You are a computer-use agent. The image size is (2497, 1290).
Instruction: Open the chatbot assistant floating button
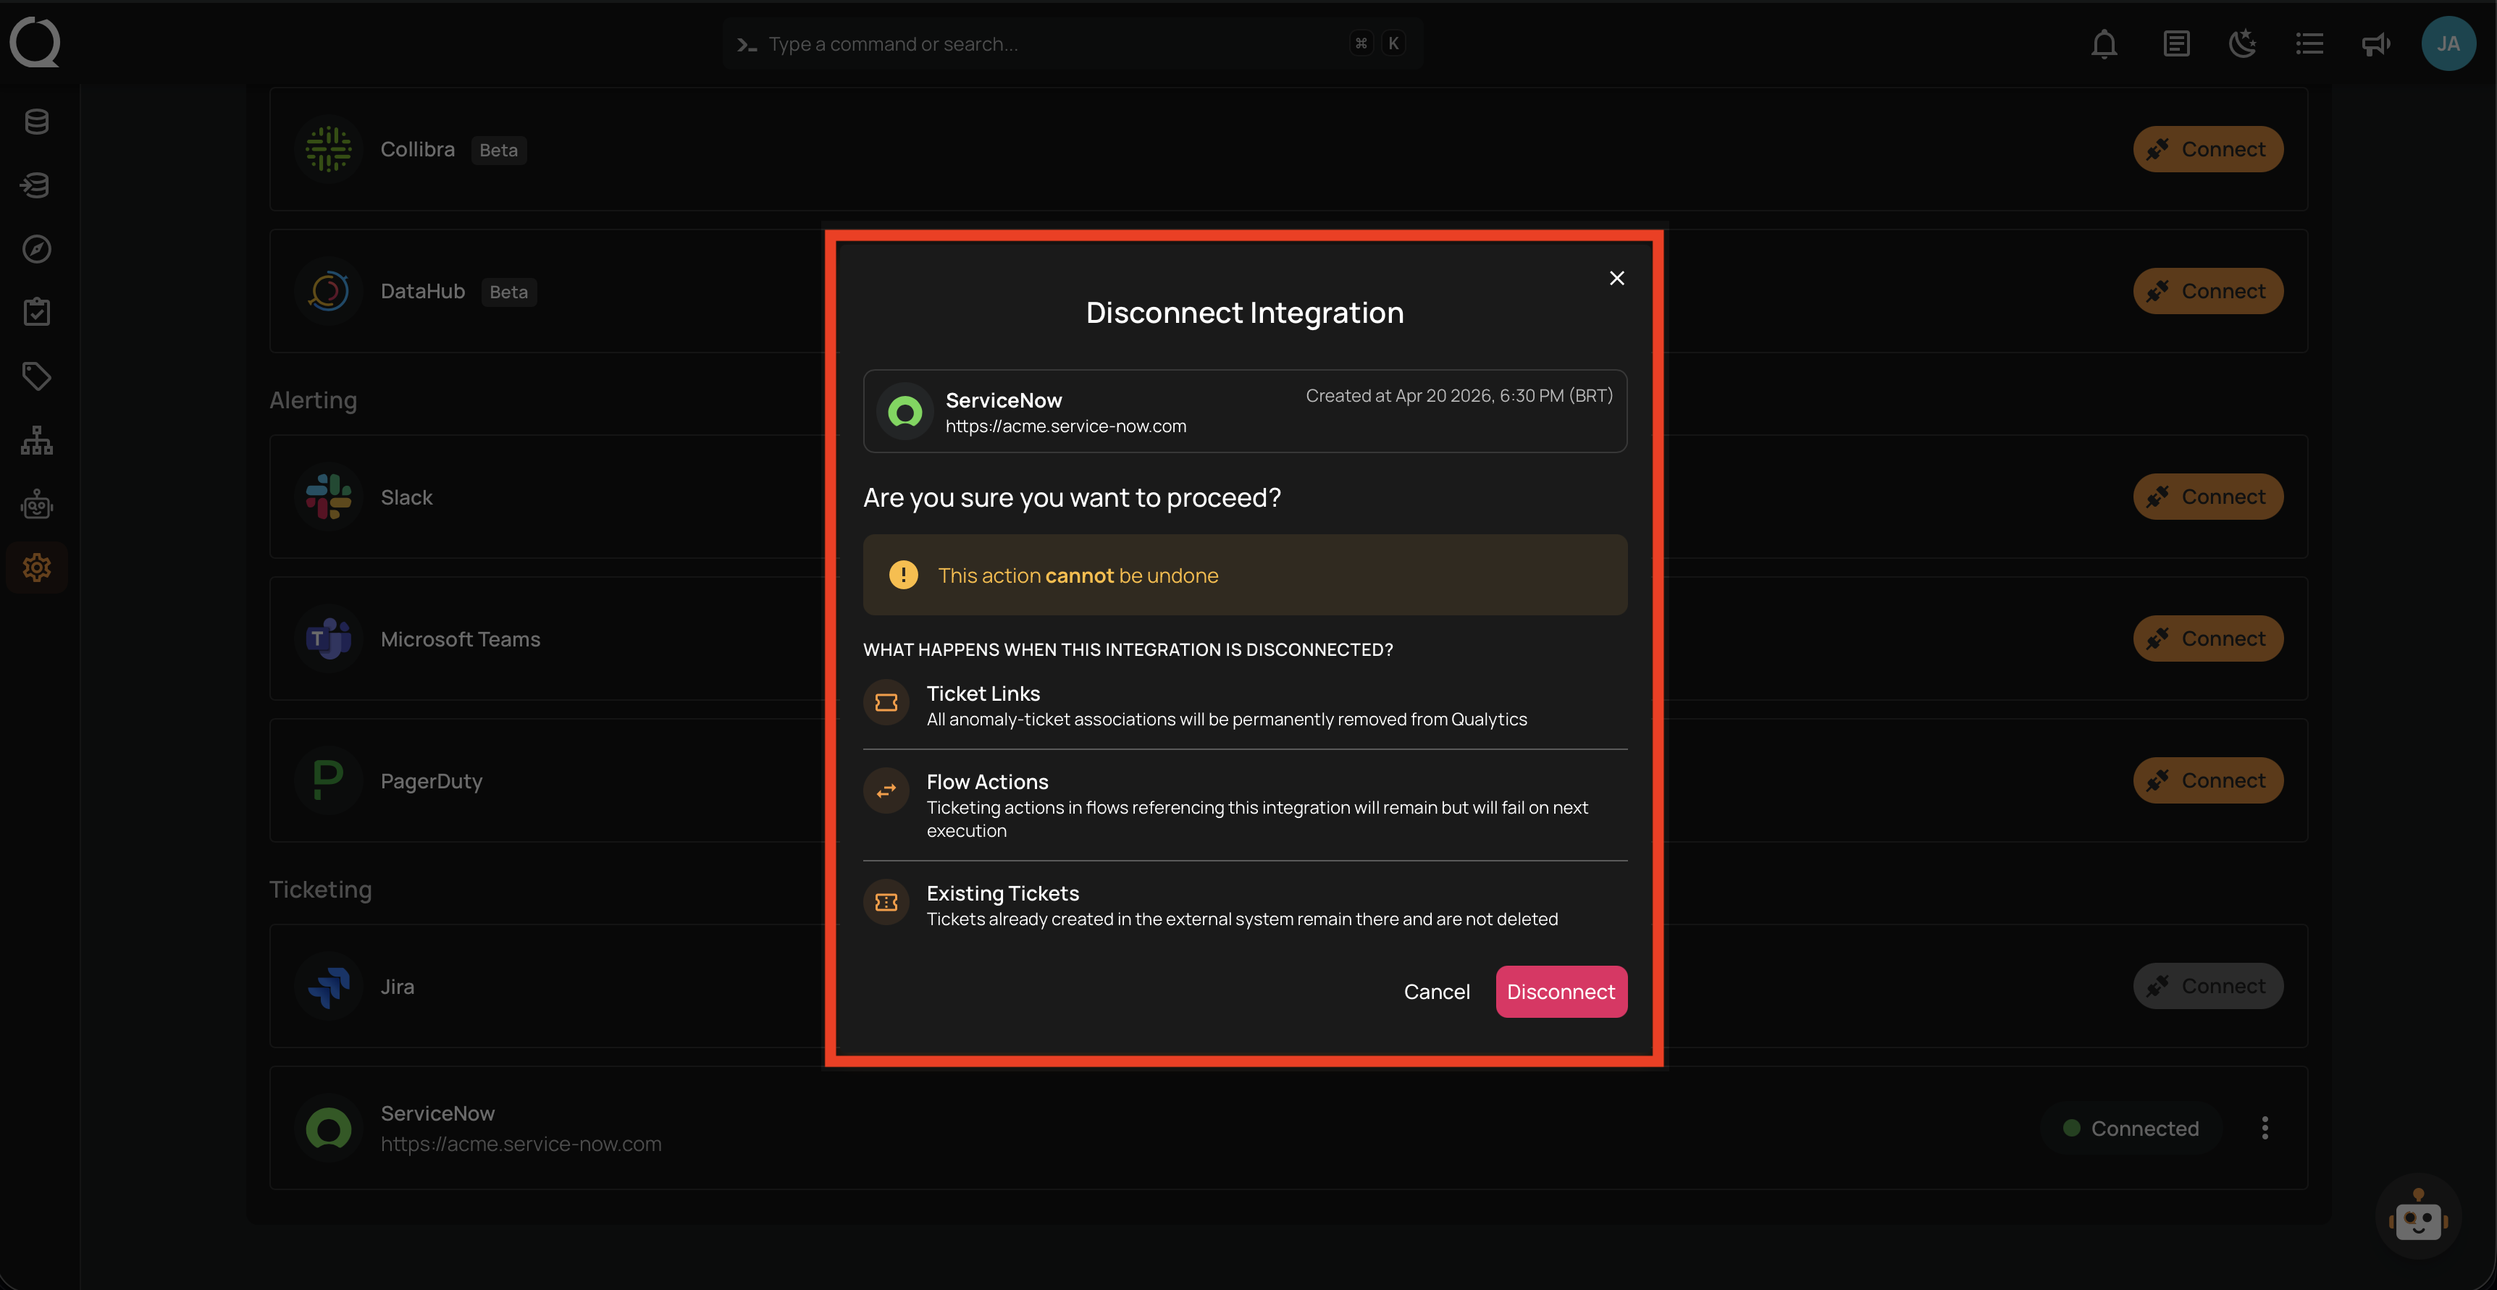point(2419,1216)
